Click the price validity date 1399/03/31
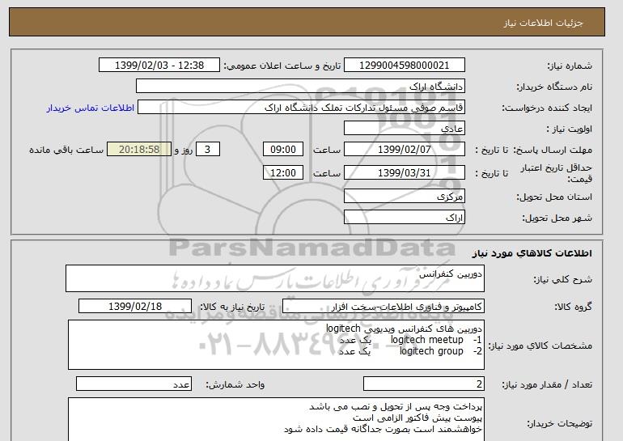The height and width of the screenshot is (441, 623). [404, 173]
